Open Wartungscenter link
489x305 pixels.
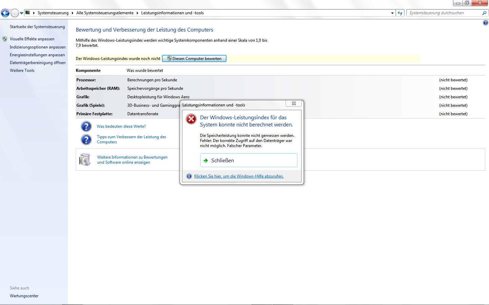click(24, 296)
